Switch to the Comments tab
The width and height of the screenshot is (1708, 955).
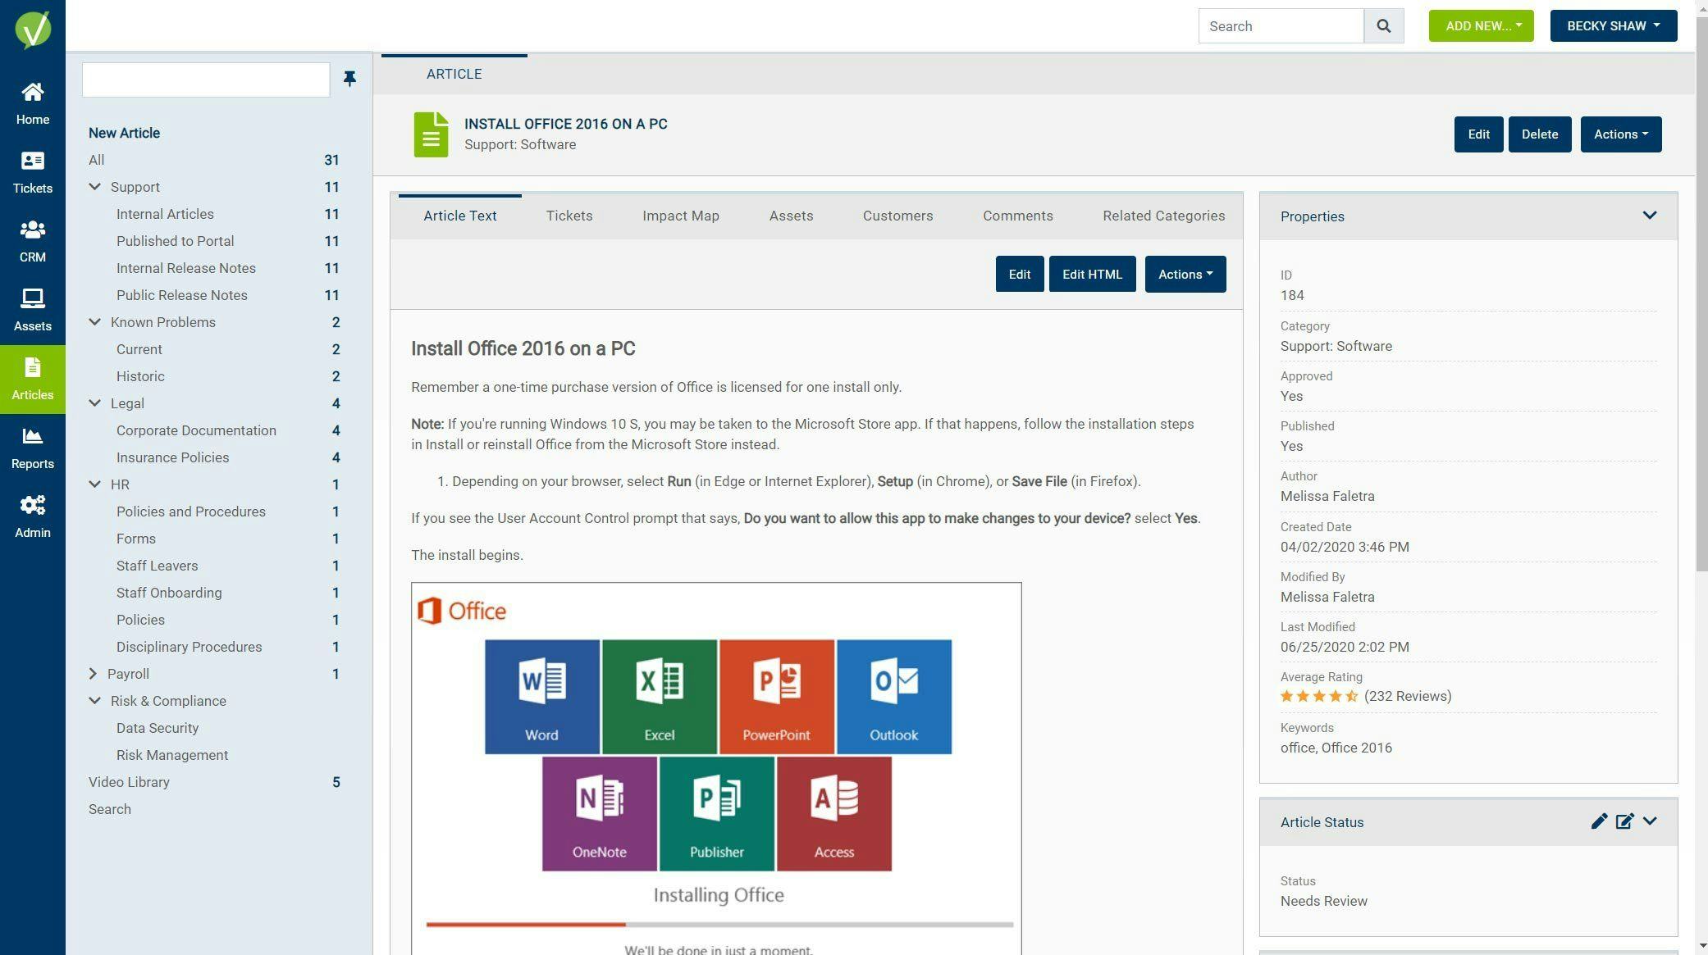(x=1017, y=216)
